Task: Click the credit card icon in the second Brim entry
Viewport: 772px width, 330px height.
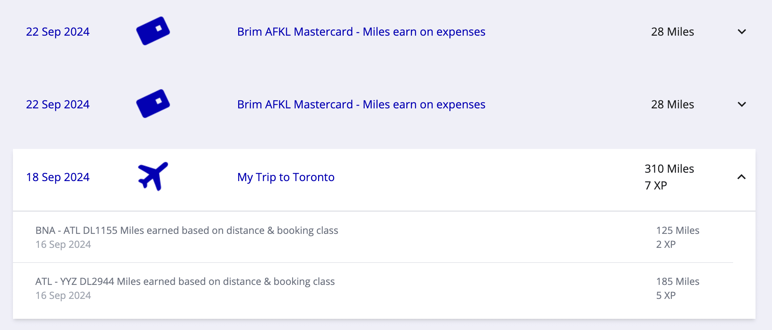Action: [x=153, y=103]
